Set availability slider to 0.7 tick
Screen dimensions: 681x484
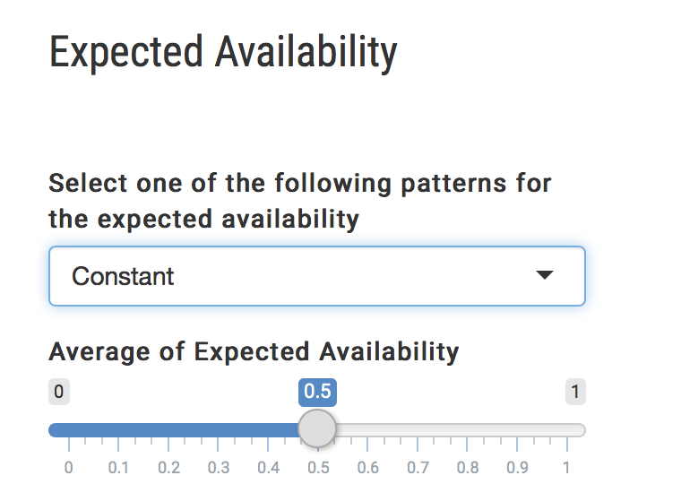tap(417, 467)
